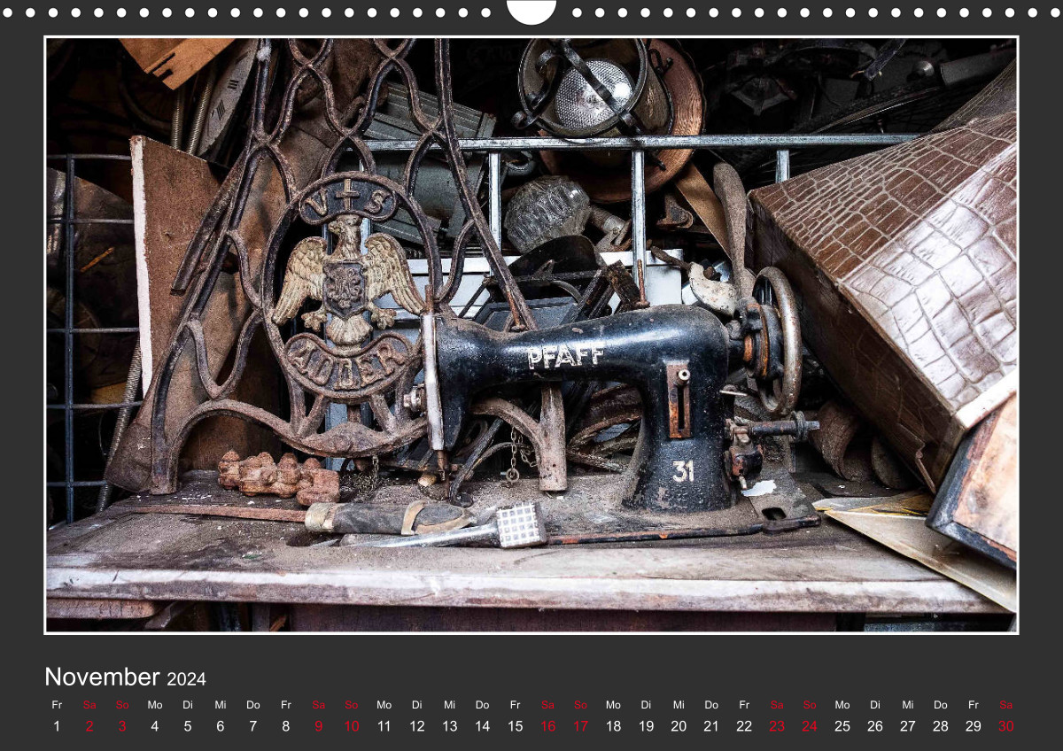Click the "Mo" label above date 4
1063x751 pixels.
click(155, 705)
